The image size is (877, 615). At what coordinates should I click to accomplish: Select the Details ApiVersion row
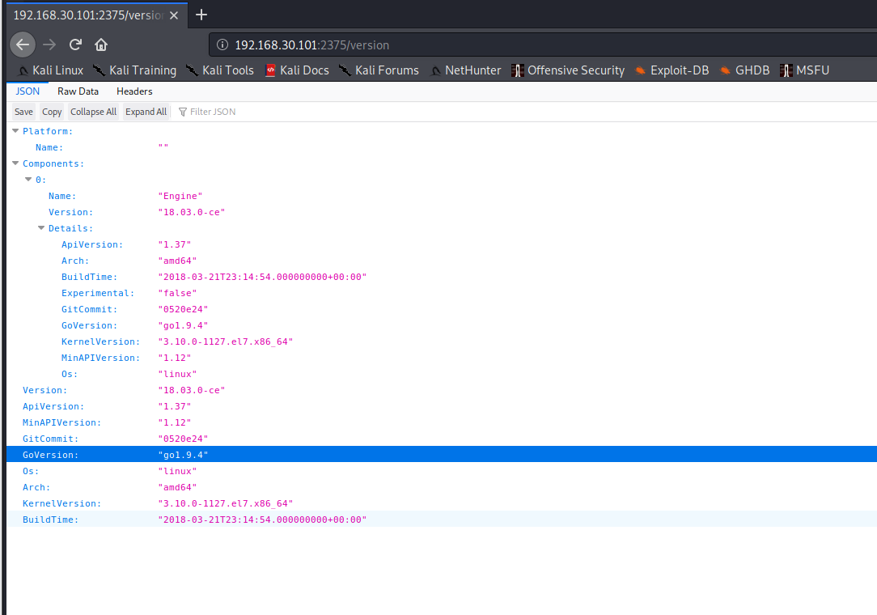[x=442, y=244]
